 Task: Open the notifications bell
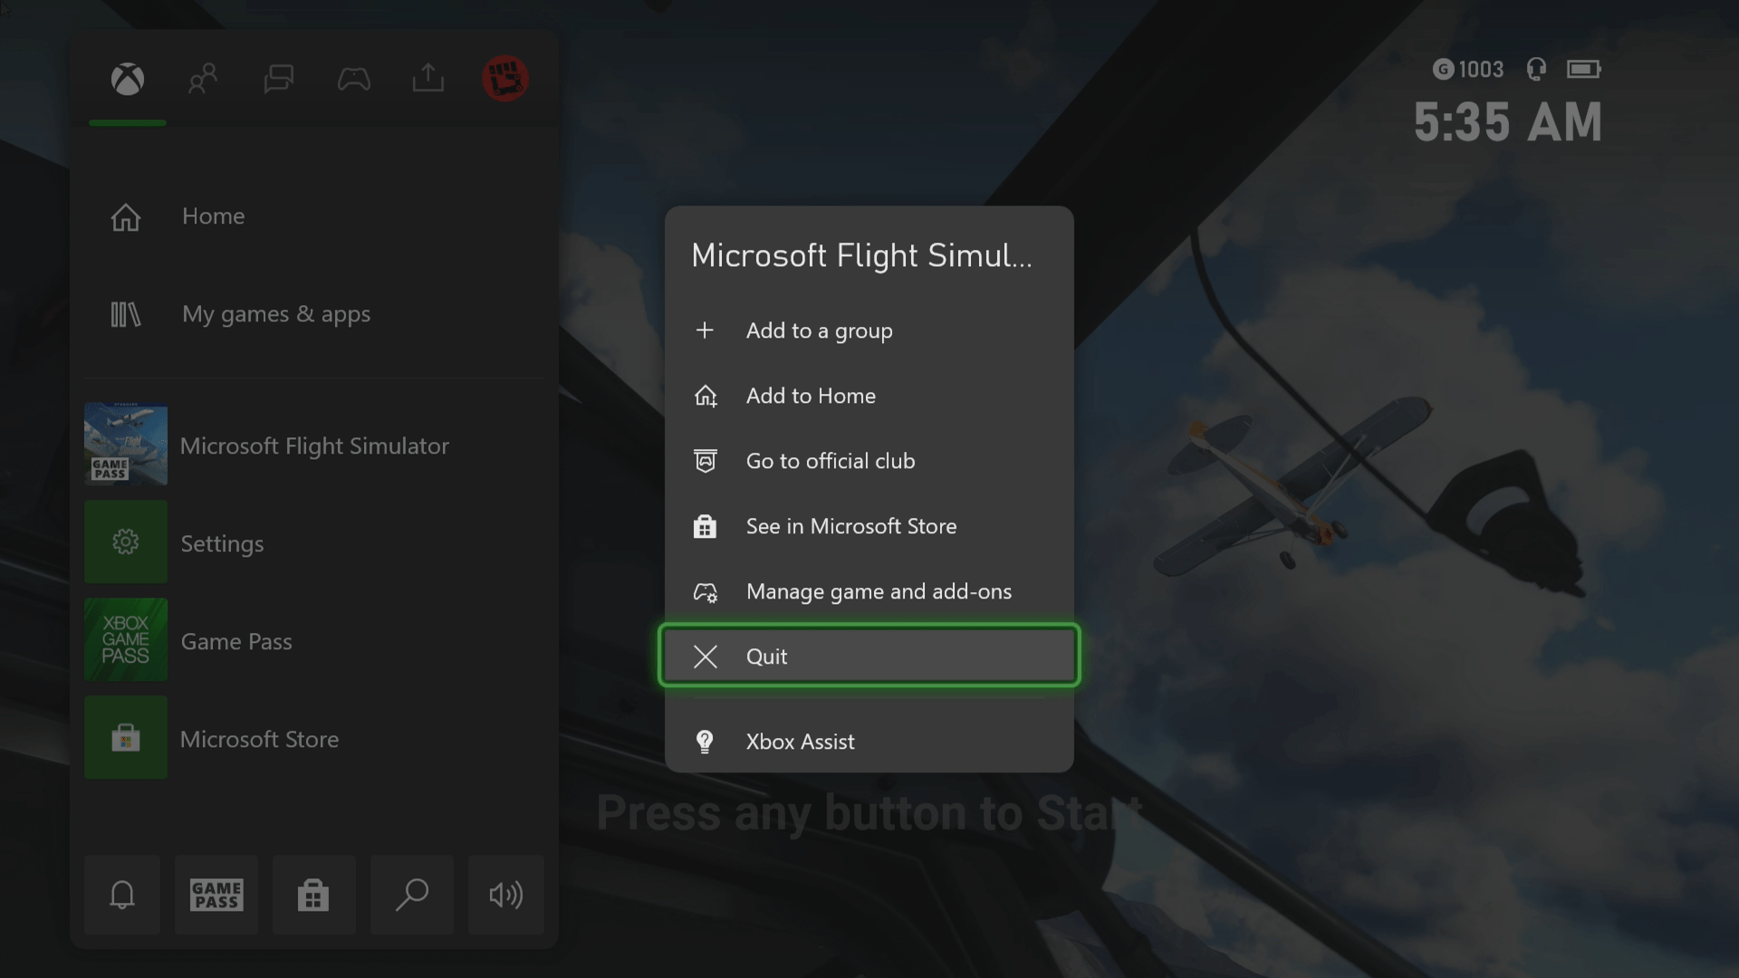tap(121, 895)
